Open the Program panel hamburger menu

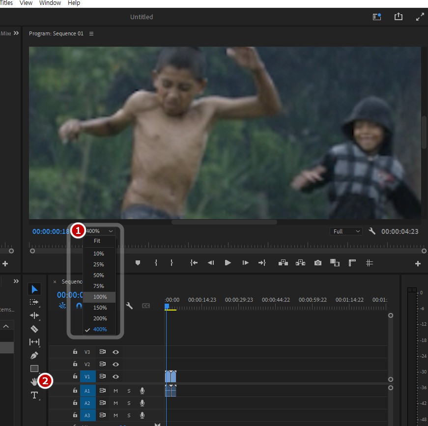click(x=91, y=34)
